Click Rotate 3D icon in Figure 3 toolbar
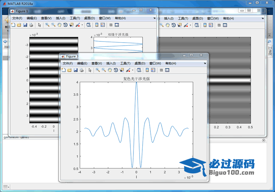 (116, 70)
